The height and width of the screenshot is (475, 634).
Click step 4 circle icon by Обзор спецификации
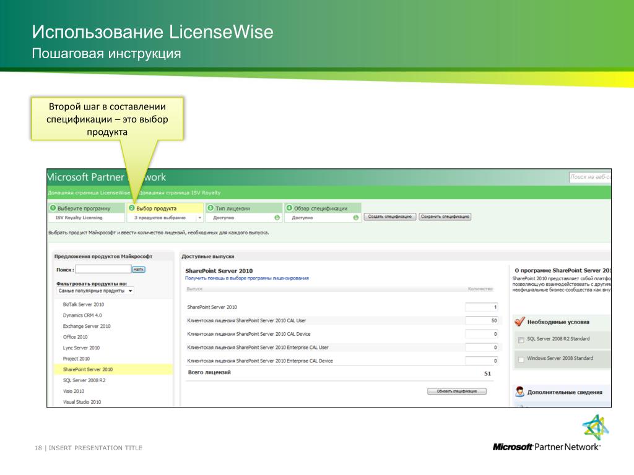coord(289,208)
